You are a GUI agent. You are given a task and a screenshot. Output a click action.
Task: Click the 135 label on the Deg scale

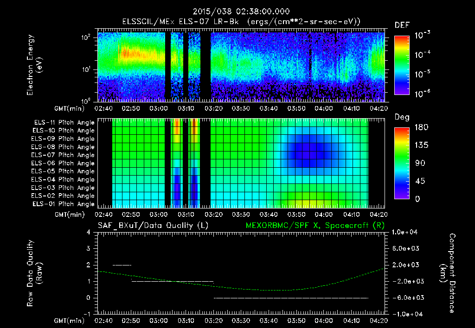421,145
